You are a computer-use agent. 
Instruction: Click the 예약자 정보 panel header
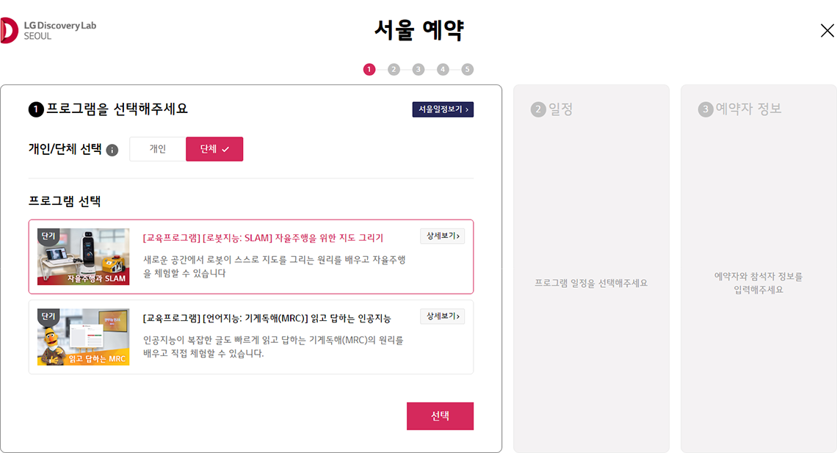pyautogui.click(x=740, y=109)
